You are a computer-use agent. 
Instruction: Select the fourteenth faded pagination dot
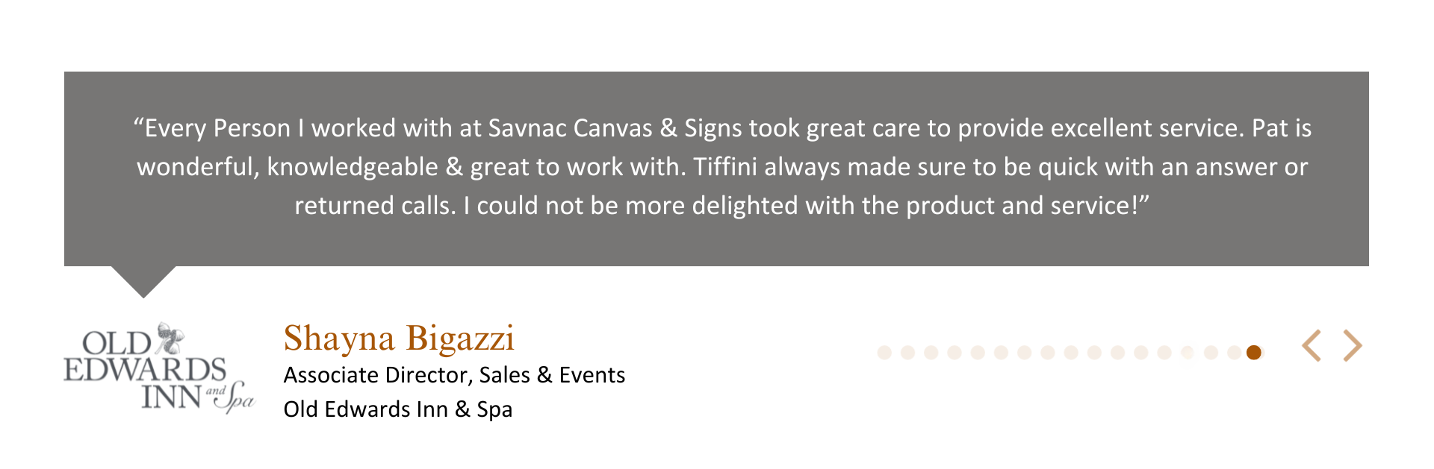point(1186,353)
